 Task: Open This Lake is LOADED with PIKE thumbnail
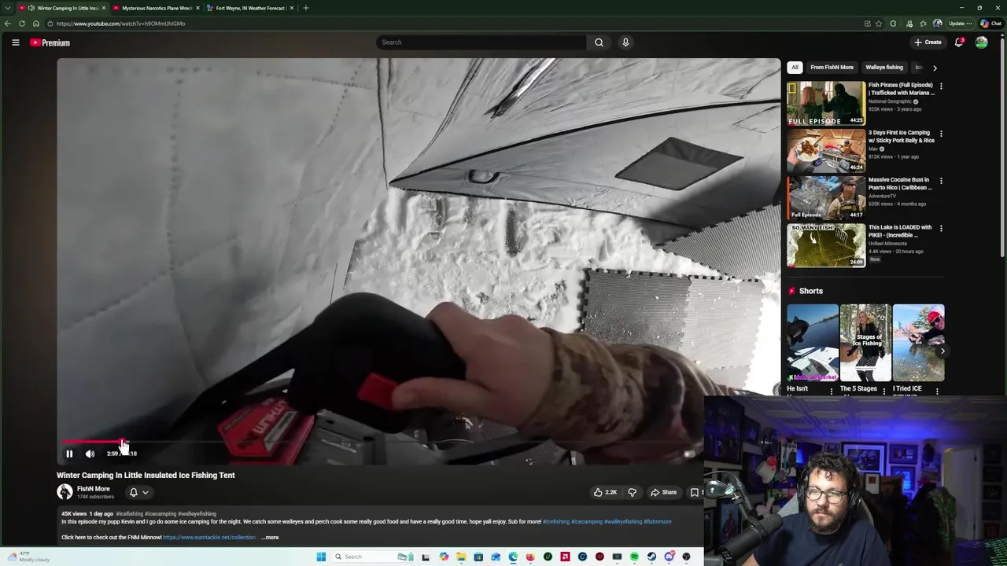coord(826,245)
